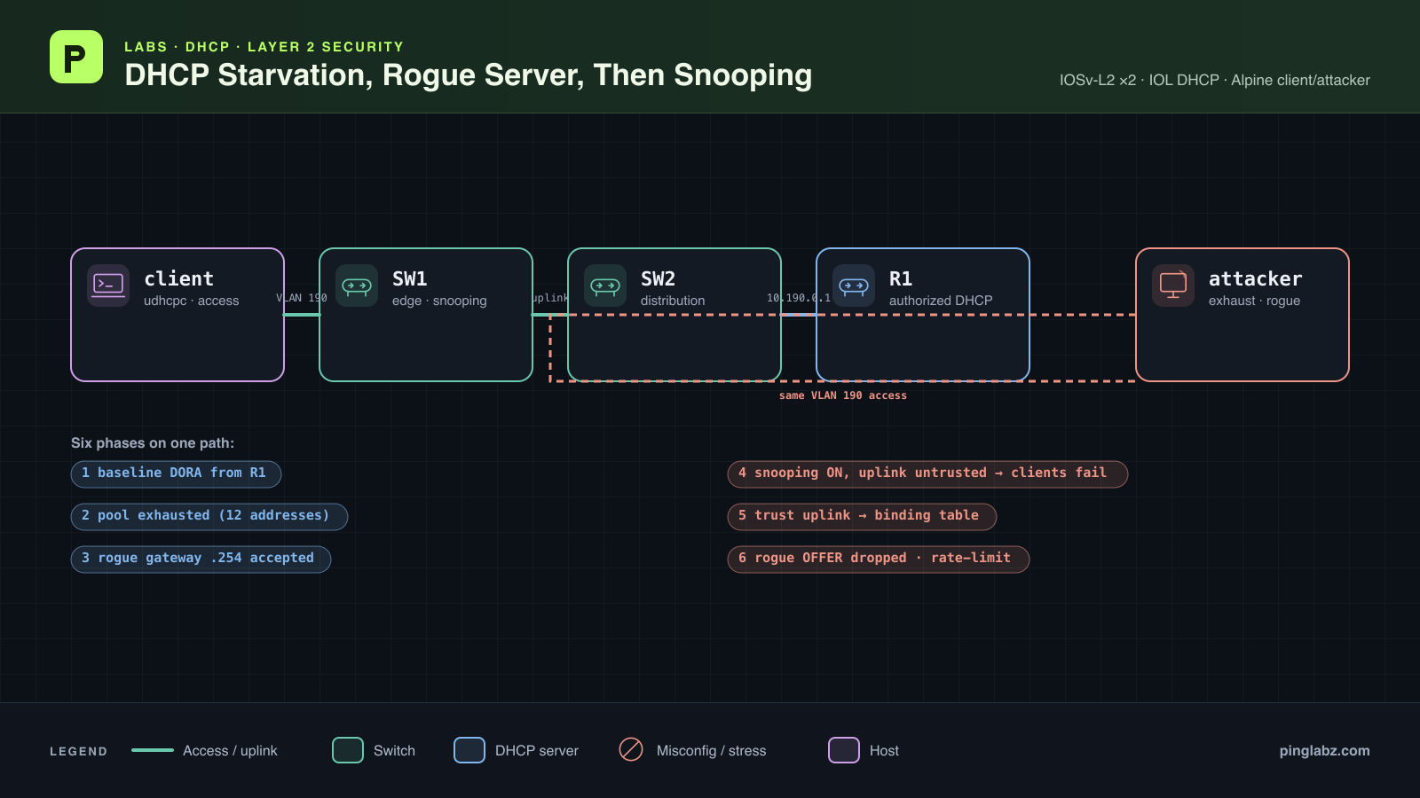Select phase 2 pool exhausted pill
The width and height of the screenshot is (1420, 798).
209,516
